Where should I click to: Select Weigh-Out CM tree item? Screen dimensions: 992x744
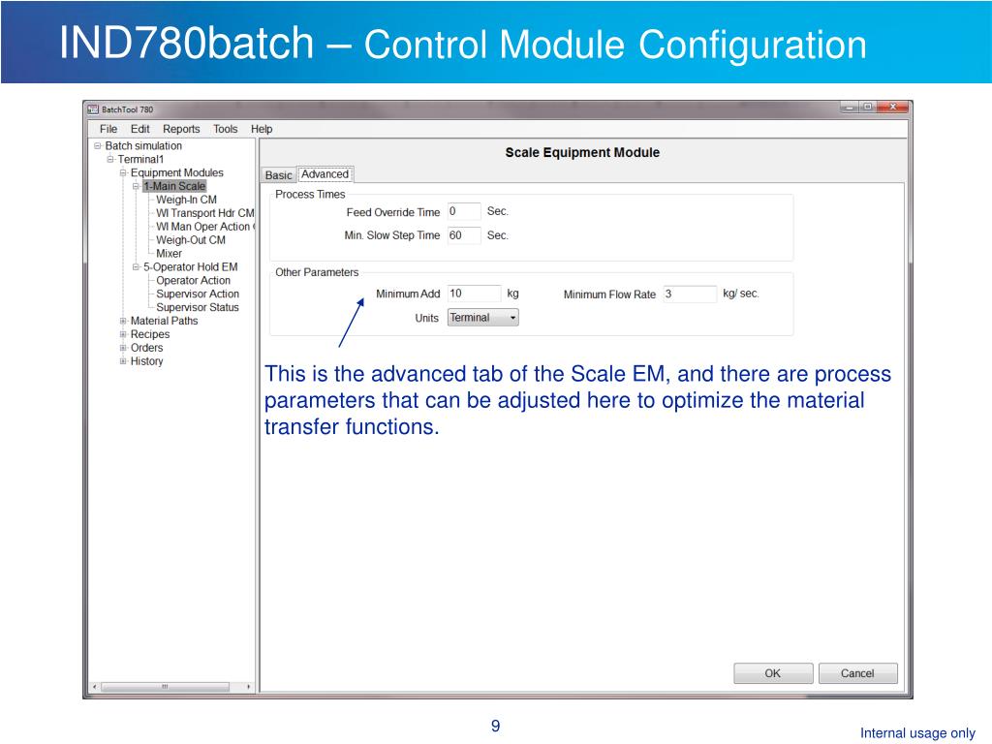coord(191,240)
